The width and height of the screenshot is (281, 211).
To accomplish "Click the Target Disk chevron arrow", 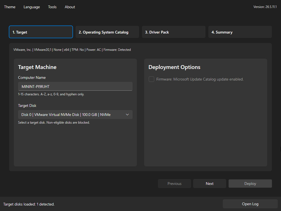I will (x=127, y=115).
